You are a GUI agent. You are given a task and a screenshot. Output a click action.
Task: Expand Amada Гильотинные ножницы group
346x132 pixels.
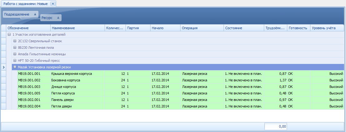pyautogui.click(x=15, y=54)
